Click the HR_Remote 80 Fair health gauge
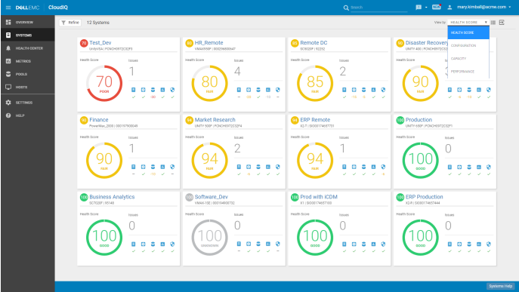Viewport: 519px width, 292px height. coord(209,83)
